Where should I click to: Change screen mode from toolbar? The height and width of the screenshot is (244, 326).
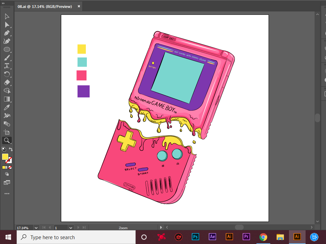click(7, 183)
